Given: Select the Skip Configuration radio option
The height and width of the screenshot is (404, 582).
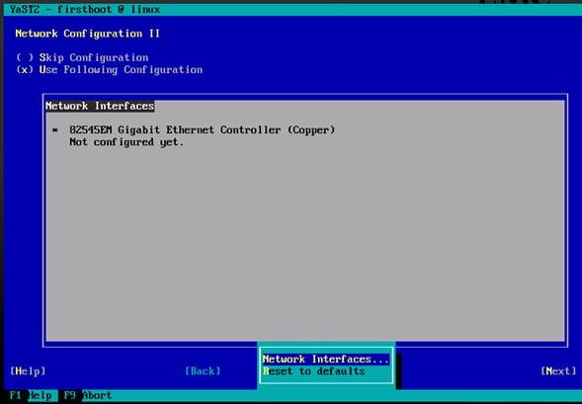Looking at the screenshot, I should 82,57.
